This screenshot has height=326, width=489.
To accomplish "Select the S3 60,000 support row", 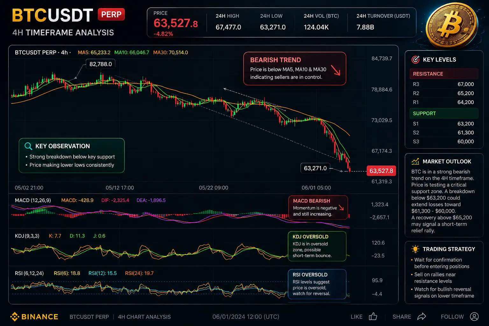I will [443, 142].
